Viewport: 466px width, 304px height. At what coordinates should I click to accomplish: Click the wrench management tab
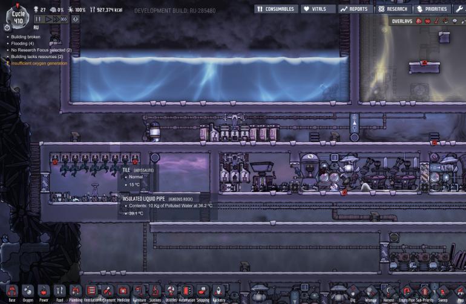point(459,9)
